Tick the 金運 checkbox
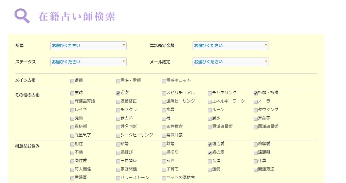This screenshot has height=183, width=346. 210,161
